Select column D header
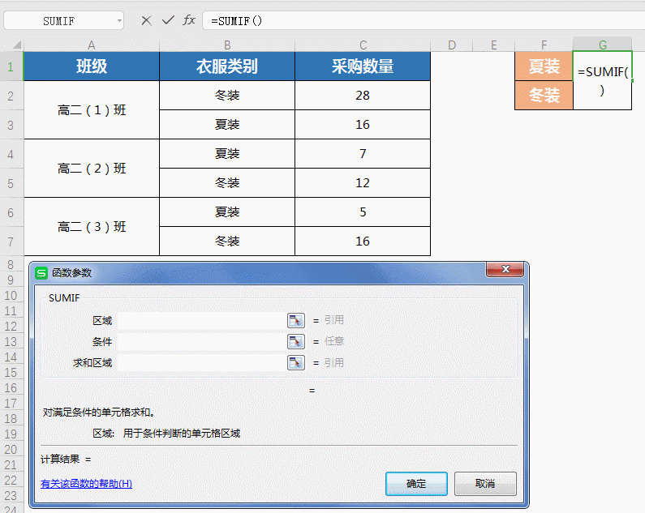The width and height of the screenshot is (645, 513). (x=452, y=45)
